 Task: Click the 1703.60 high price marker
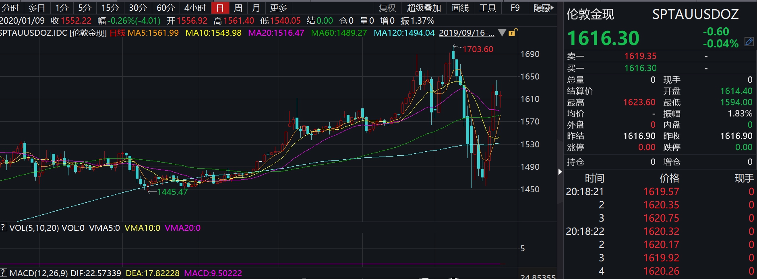tap(478, 49)
